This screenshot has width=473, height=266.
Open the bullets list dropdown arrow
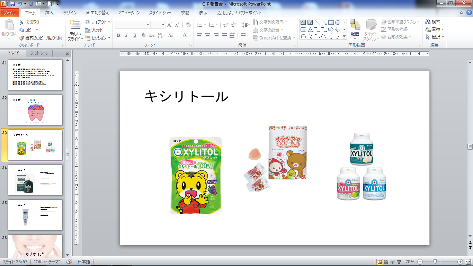point(204,25)
